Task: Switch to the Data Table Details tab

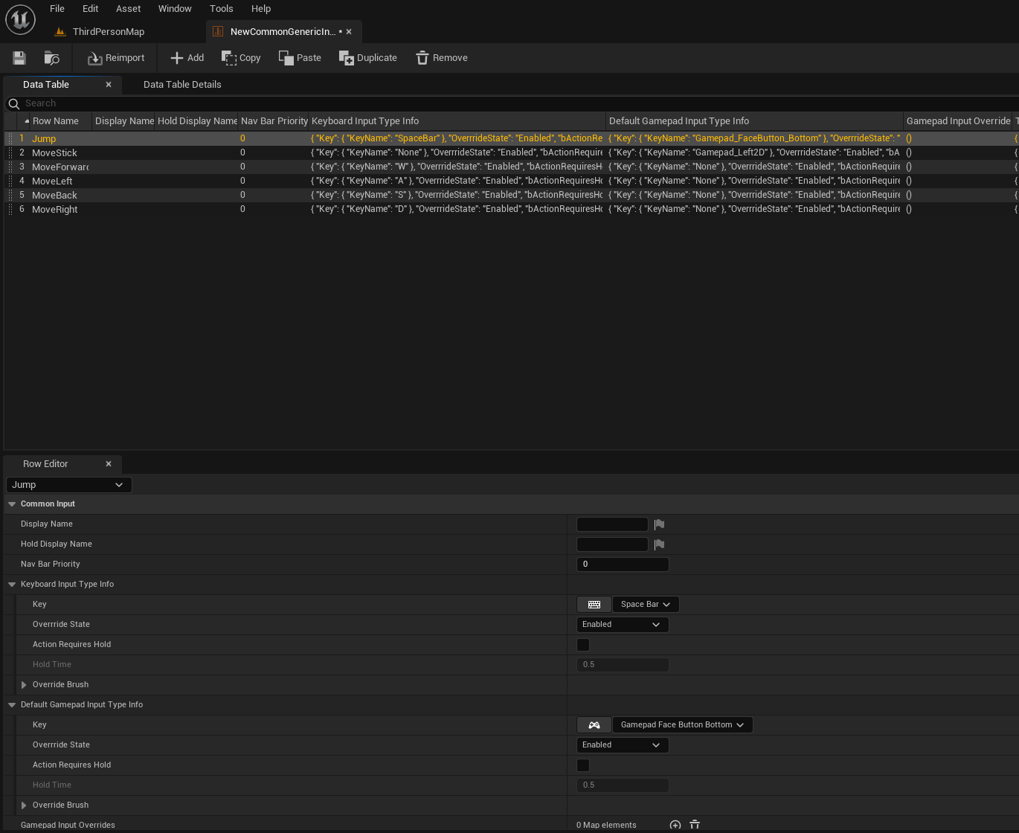Action: coord(182,84)
